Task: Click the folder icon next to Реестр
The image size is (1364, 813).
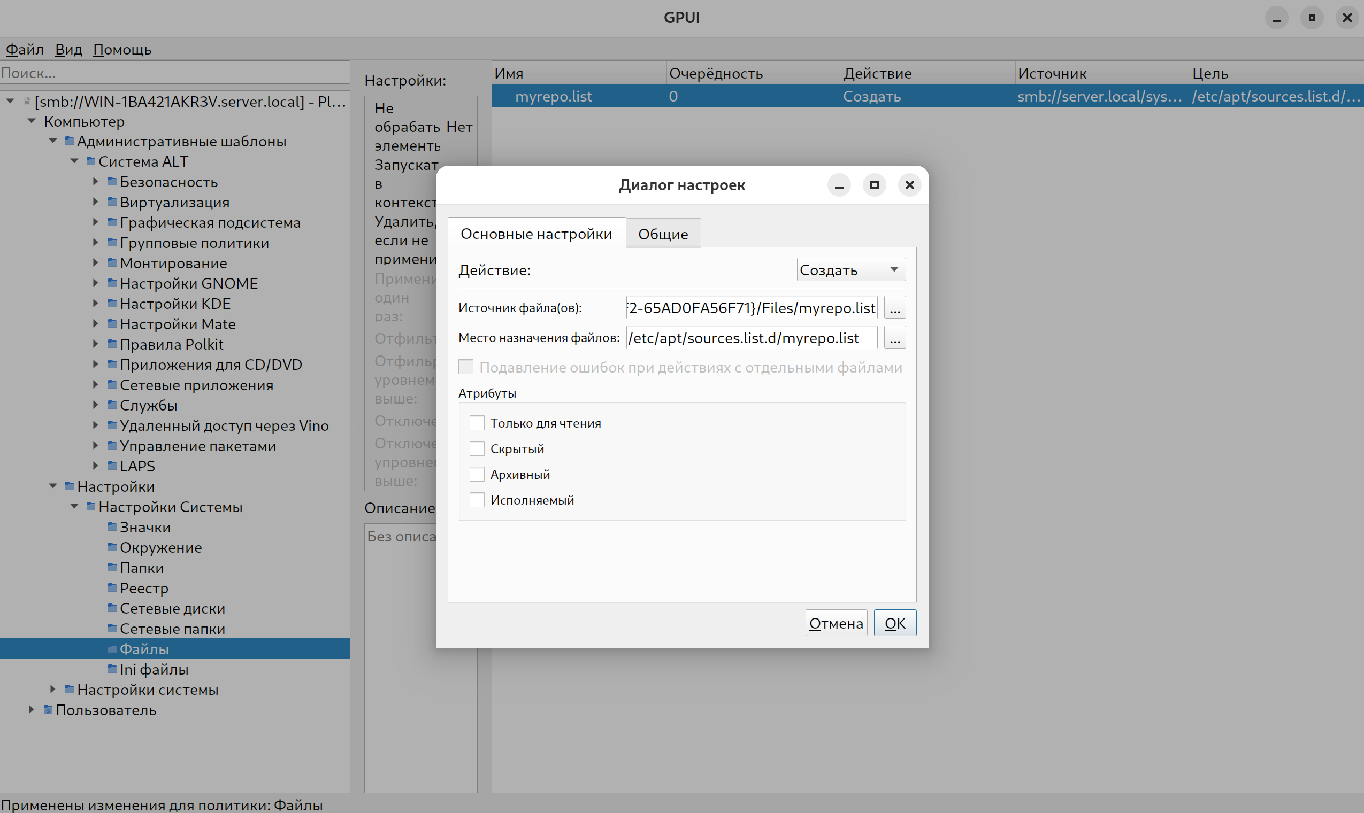Action: pyautogui.click(x=112, y=588)
